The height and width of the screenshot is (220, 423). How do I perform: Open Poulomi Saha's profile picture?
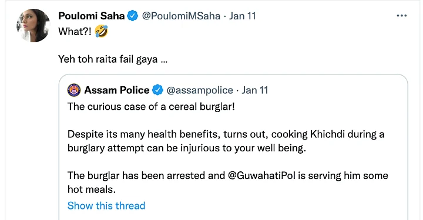point(33,26)
